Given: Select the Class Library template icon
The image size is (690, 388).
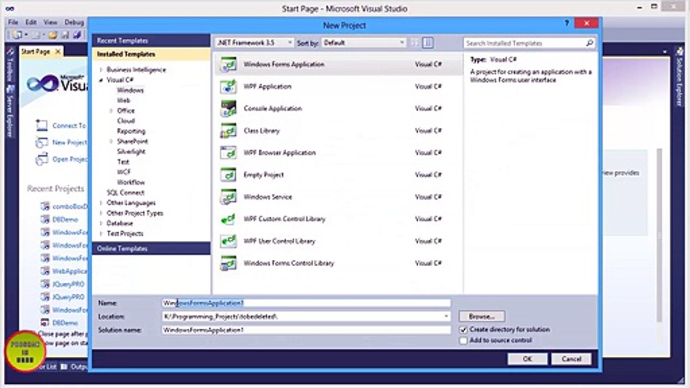Looking at the screenshot, I should tap(229, 130).
